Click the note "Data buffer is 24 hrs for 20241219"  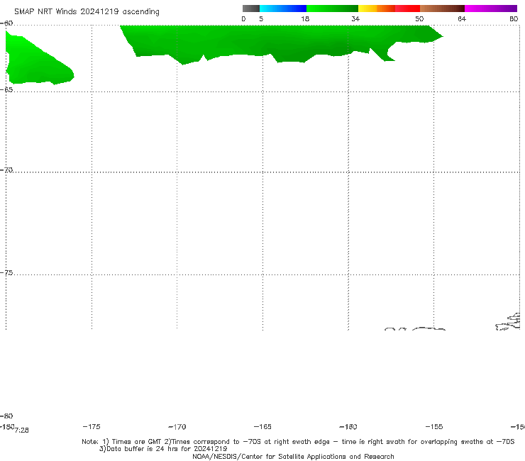coord(163,449)
